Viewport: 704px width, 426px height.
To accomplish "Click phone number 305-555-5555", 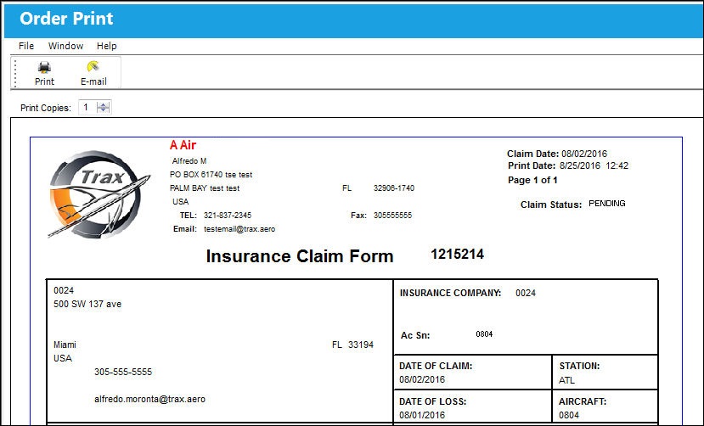I will click(123, 372).
